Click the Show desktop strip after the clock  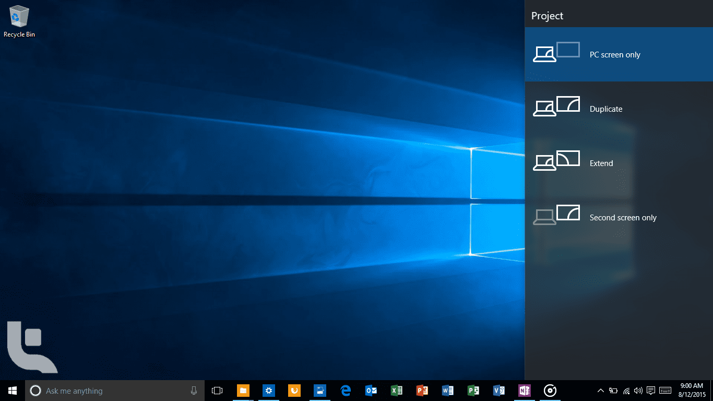click(x=711, y=391)
